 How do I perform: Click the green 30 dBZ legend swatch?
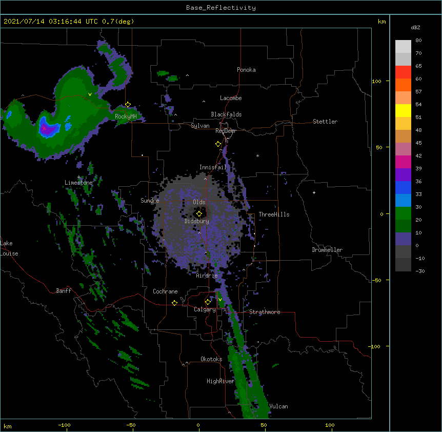(x=403, y=213)
